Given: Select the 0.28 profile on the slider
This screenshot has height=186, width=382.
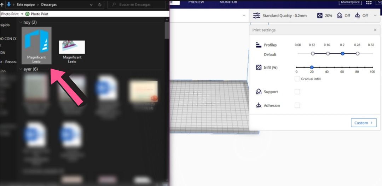Looking at the screenshot, I should pyautogui.click(x=357, y=53).
